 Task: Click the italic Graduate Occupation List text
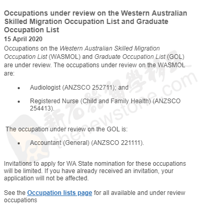(x=130, y=57)
